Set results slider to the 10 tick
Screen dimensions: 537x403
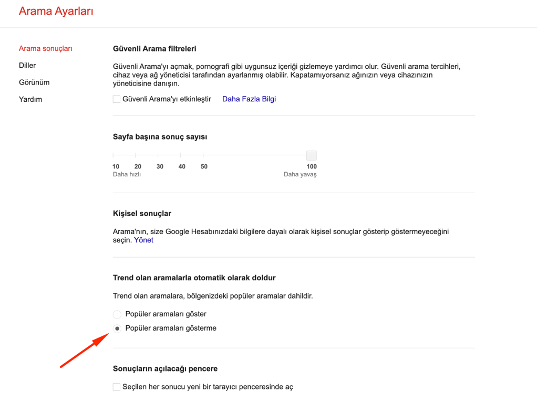(x=113, y=155)
